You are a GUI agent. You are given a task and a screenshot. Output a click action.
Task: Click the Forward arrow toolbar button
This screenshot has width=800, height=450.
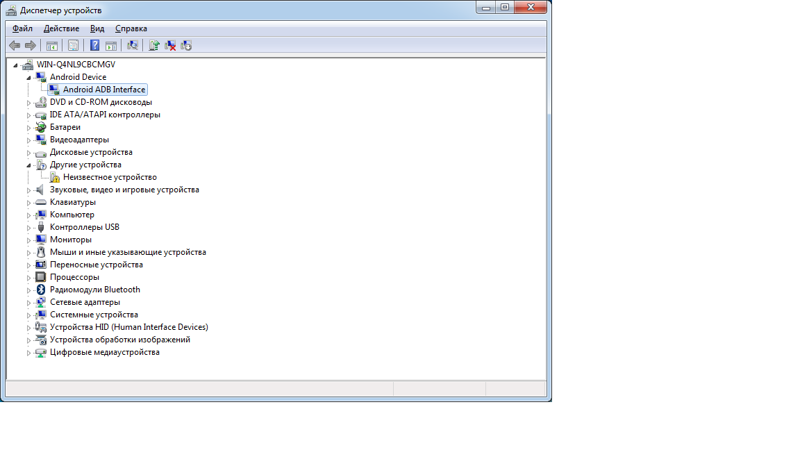[x=31, y=45]
